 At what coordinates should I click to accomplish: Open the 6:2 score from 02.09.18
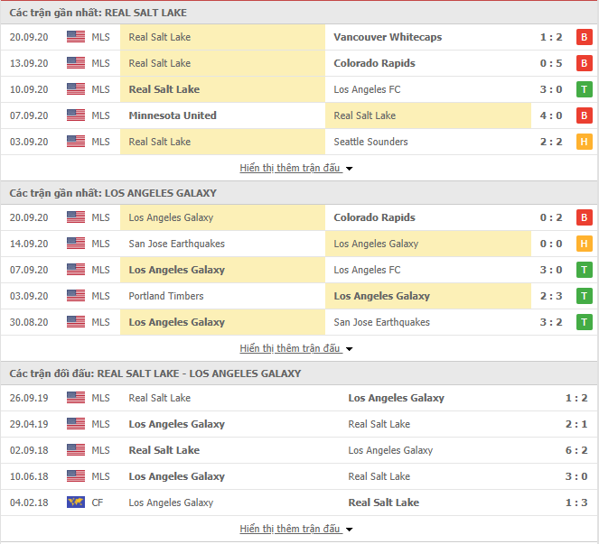click(576, 450)
